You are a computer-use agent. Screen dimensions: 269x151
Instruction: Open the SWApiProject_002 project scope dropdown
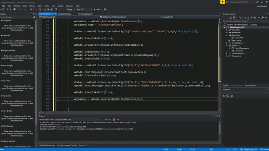click(x=69, y=17)
